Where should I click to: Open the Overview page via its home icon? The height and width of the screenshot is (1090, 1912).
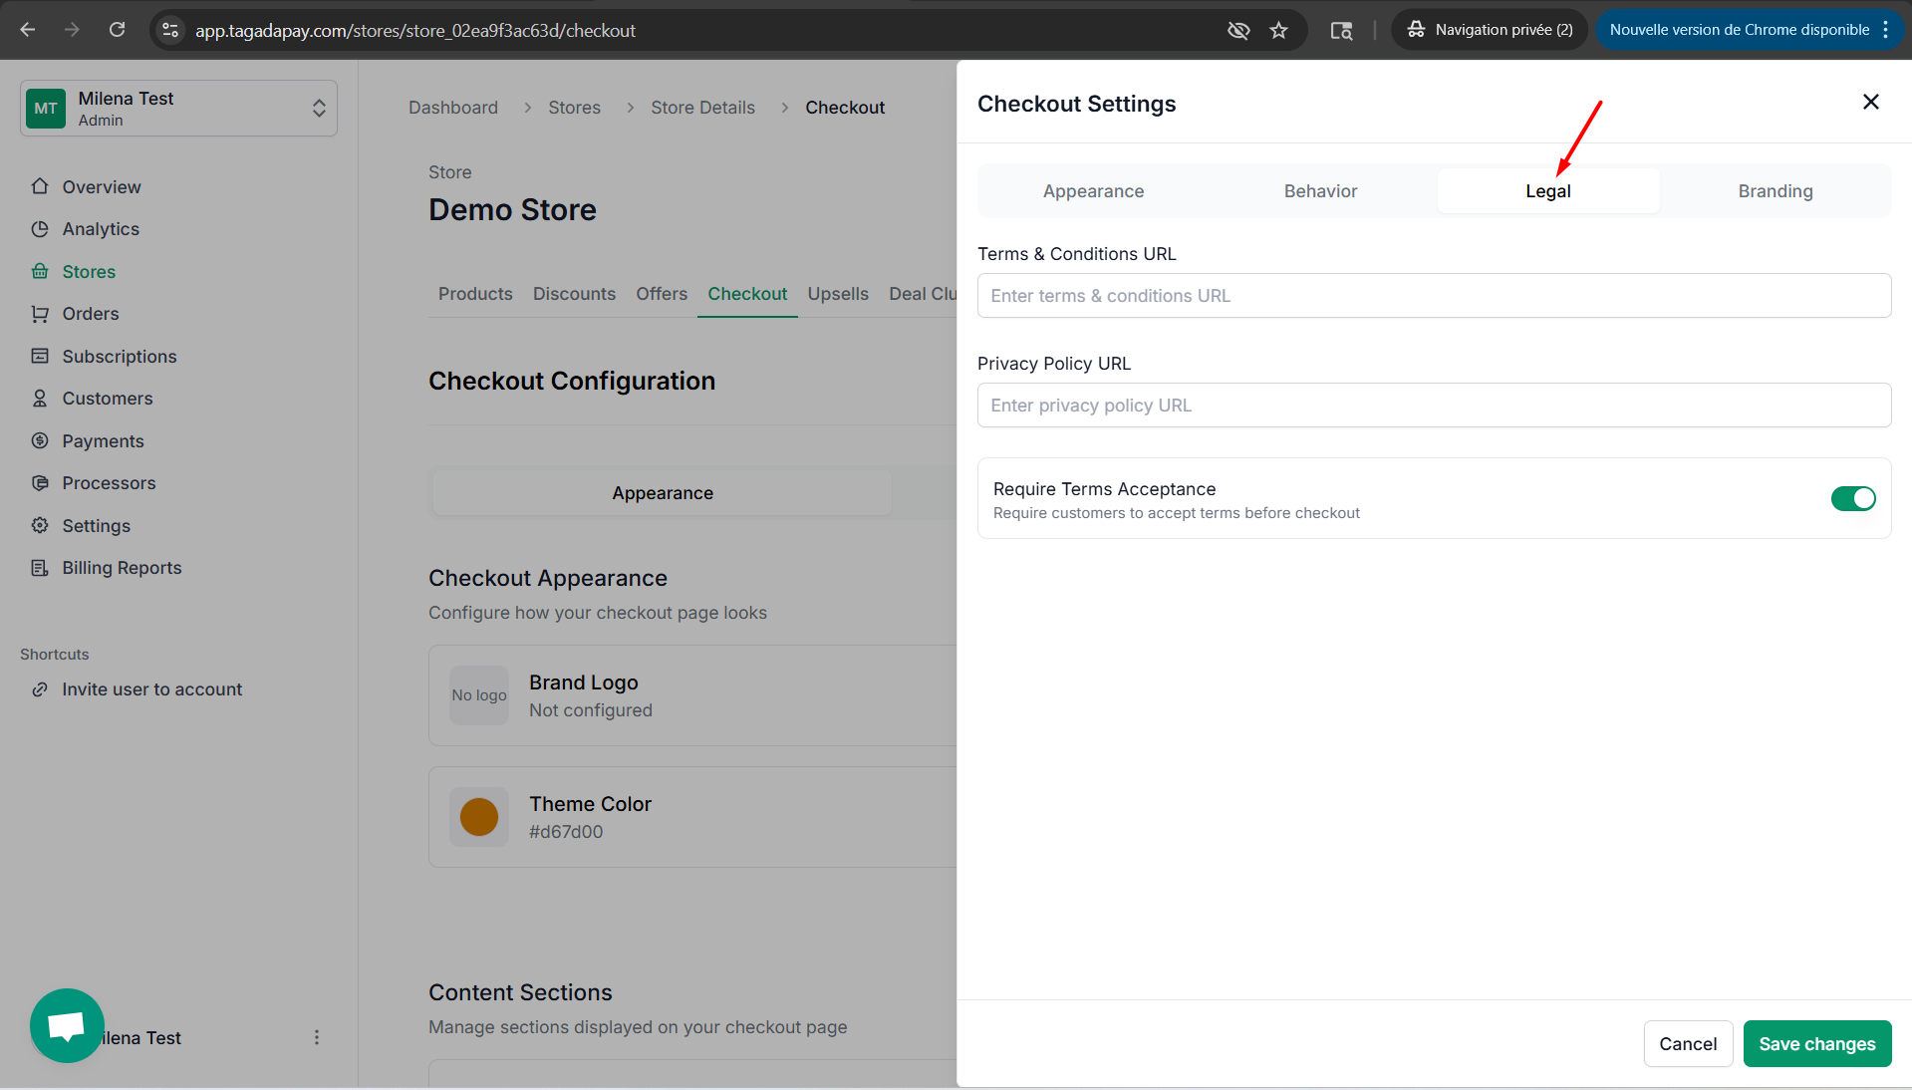[x=40, y=186]
